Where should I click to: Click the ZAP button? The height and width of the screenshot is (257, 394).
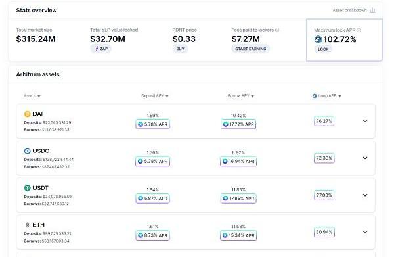pyautogui.click(x=101, y=49)
